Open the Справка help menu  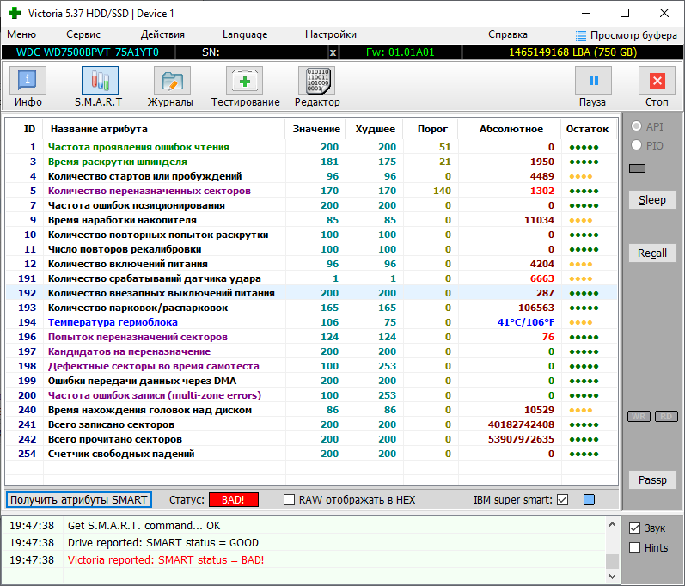[x=508, y=34]
